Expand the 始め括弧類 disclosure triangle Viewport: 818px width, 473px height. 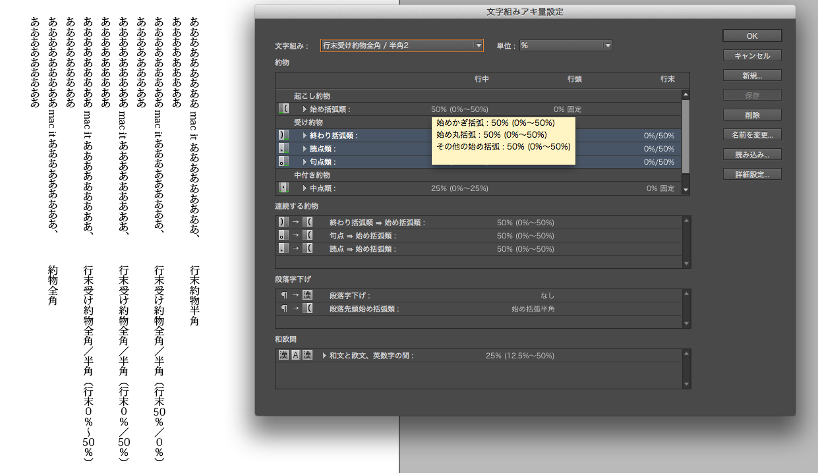(x=305, y=109)
